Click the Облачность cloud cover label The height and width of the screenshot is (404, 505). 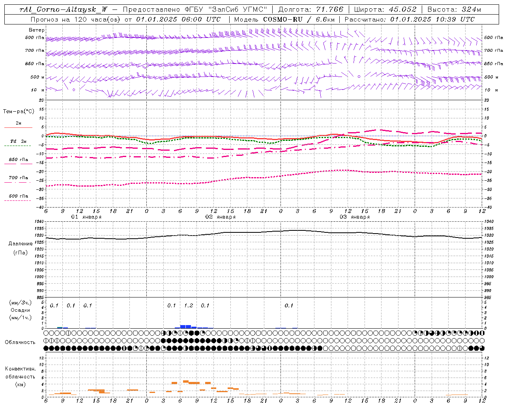click(20, 342)
